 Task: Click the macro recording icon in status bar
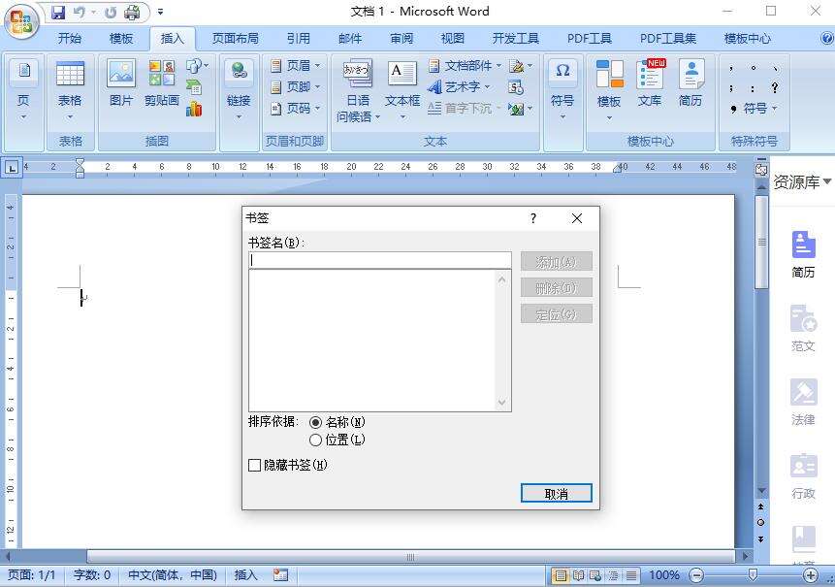pos(280,574)
